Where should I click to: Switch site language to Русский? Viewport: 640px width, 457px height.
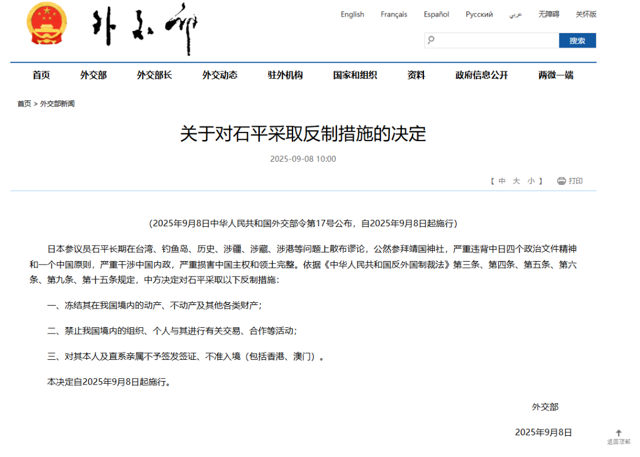(x=479, y=14)
